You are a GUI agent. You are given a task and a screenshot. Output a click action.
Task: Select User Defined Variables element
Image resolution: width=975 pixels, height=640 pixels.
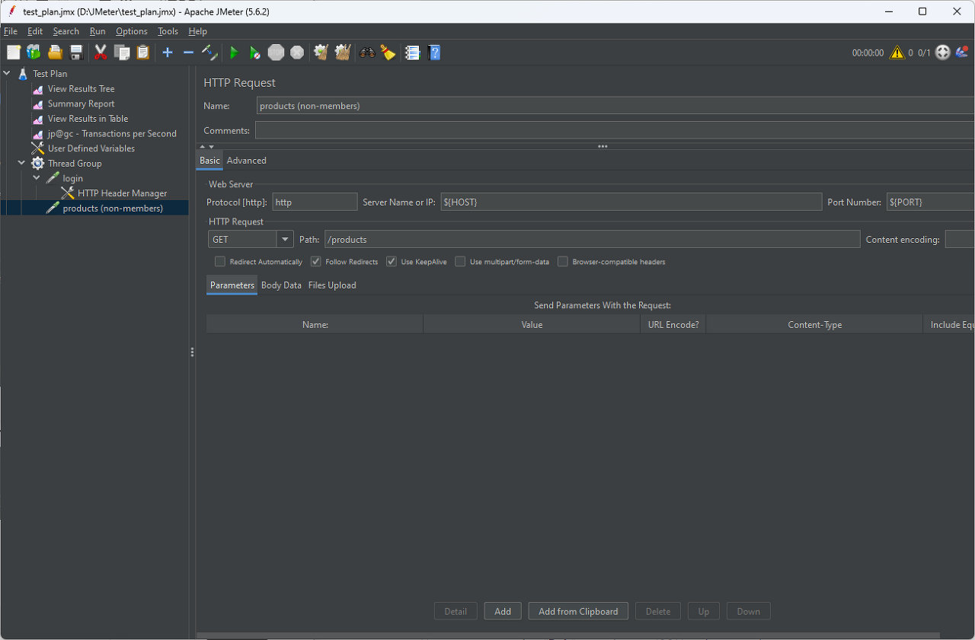[x=91, y=148]
